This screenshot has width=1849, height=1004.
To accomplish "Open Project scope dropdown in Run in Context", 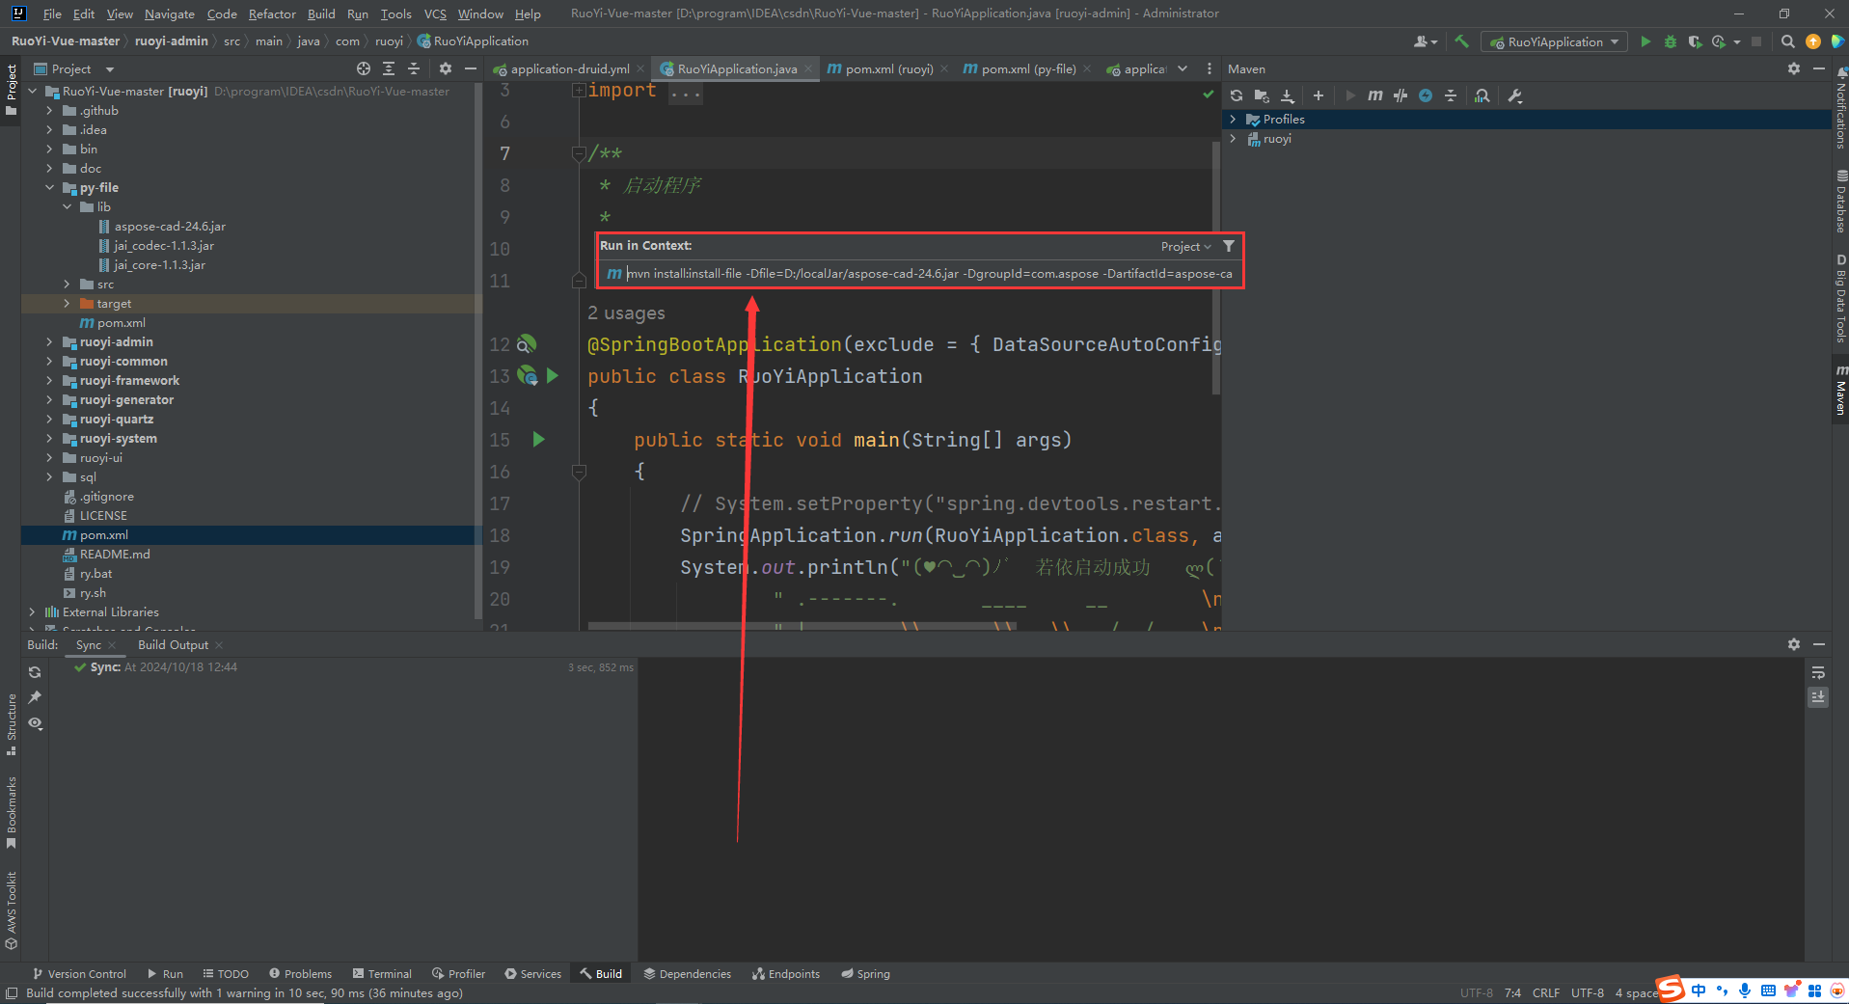I will [1185, 246].
